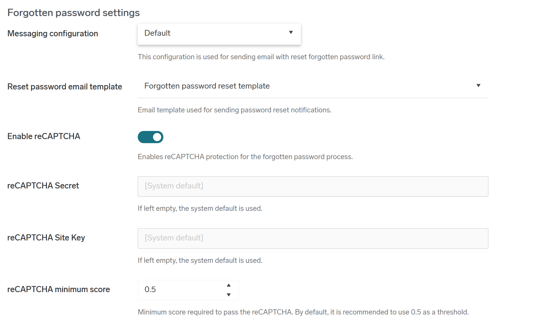Click the reCAPTCHA protection description text
The image size is (537, 329).
pos(245,157)
